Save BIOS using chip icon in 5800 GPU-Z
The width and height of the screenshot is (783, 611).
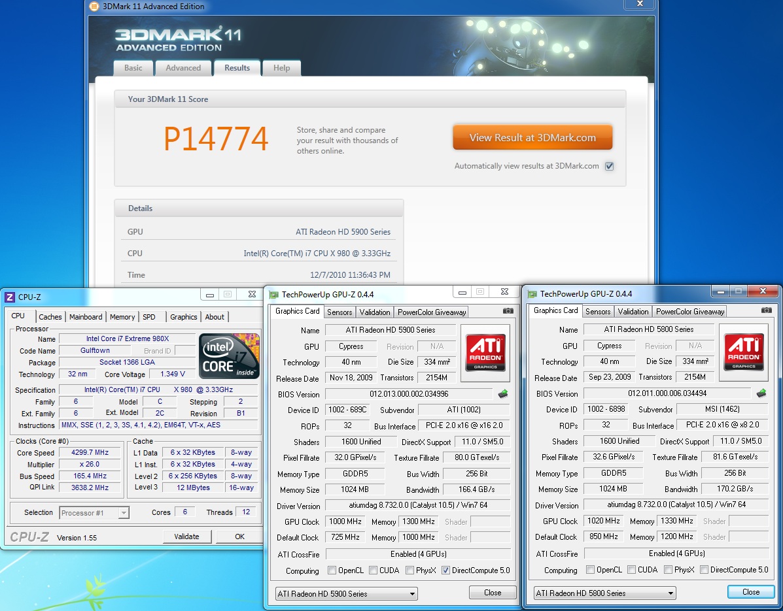(761, 393)
